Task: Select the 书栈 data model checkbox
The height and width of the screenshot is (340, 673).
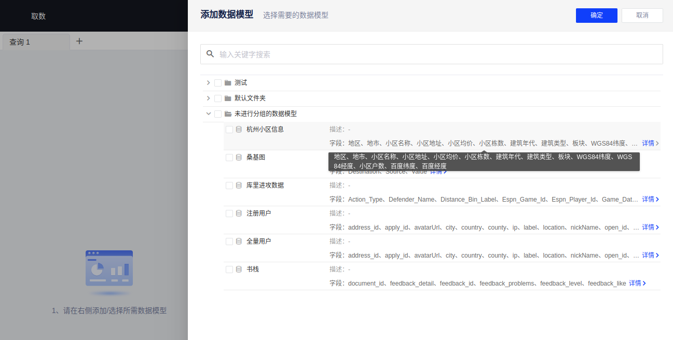Action: (229, 270)
